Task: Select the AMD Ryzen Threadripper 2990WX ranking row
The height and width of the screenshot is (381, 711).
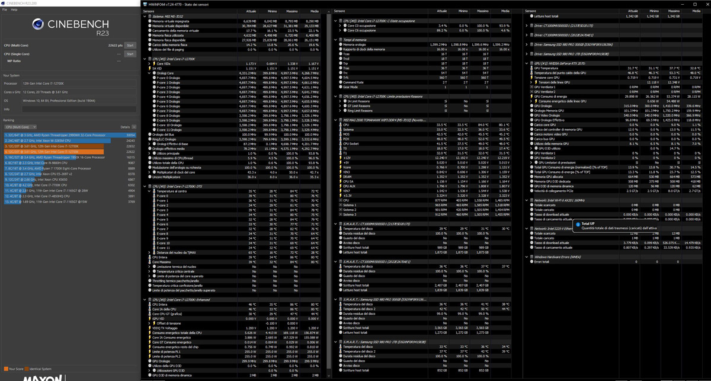Action: [70, 135]
